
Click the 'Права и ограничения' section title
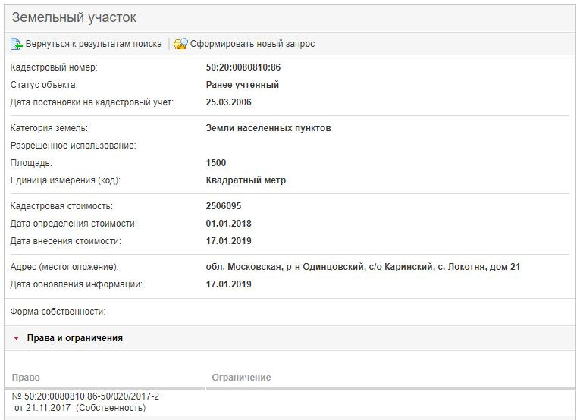[x=74, y=338]
